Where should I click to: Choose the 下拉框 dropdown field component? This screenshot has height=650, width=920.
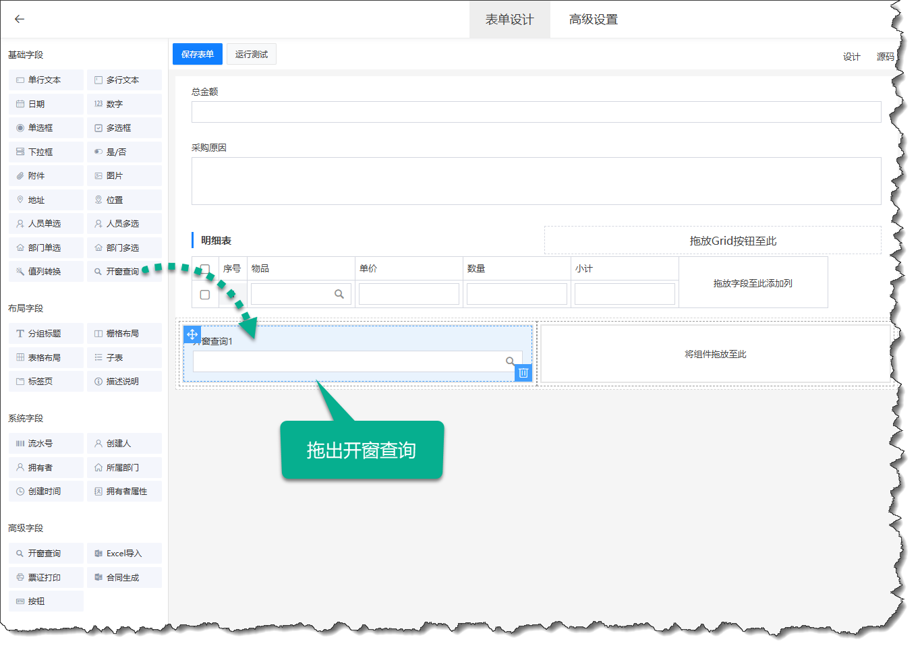pos(46,152)
